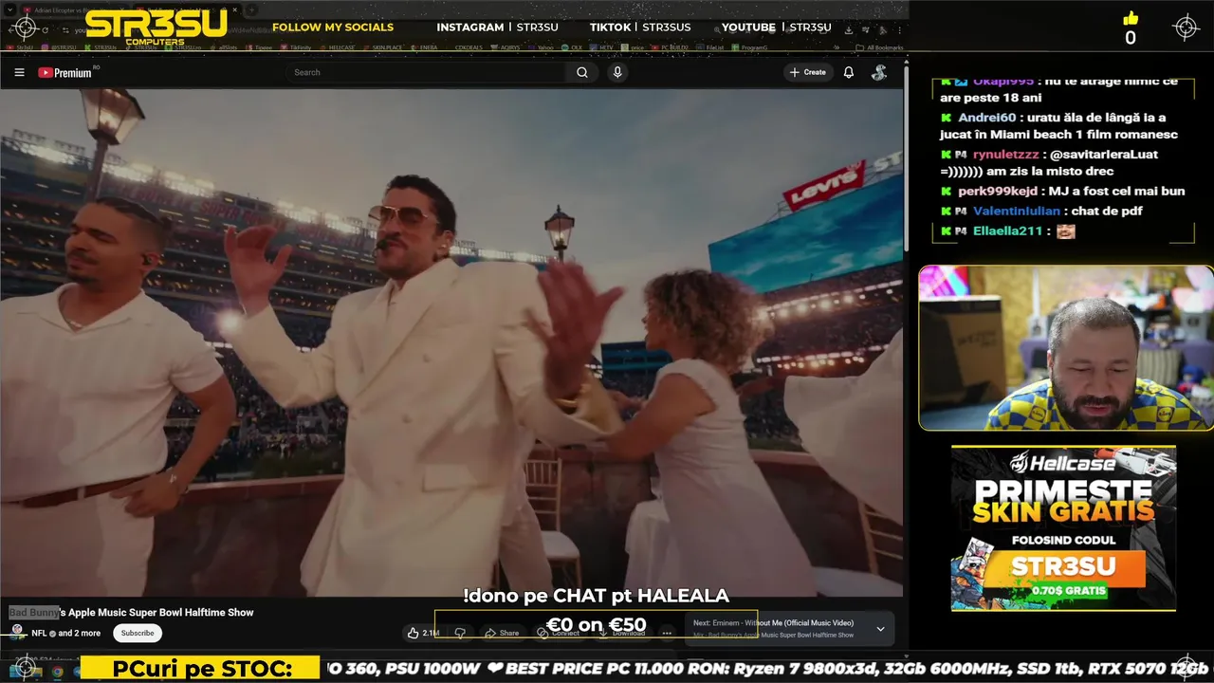Select rynuletzzz's chat message
The height and width of the screenshot is (683, 1214).
[1050, 162]
